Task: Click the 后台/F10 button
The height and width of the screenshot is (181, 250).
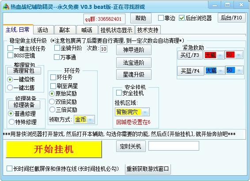Action: [231, 18]
